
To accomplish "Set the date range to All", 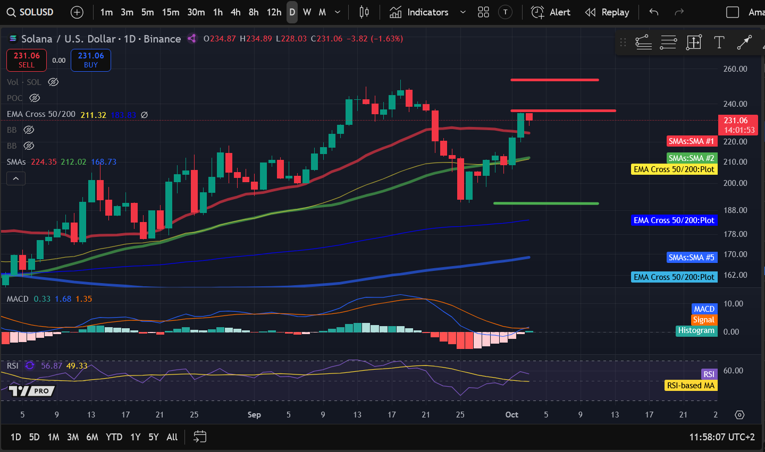I will click(x=172, y=437).
